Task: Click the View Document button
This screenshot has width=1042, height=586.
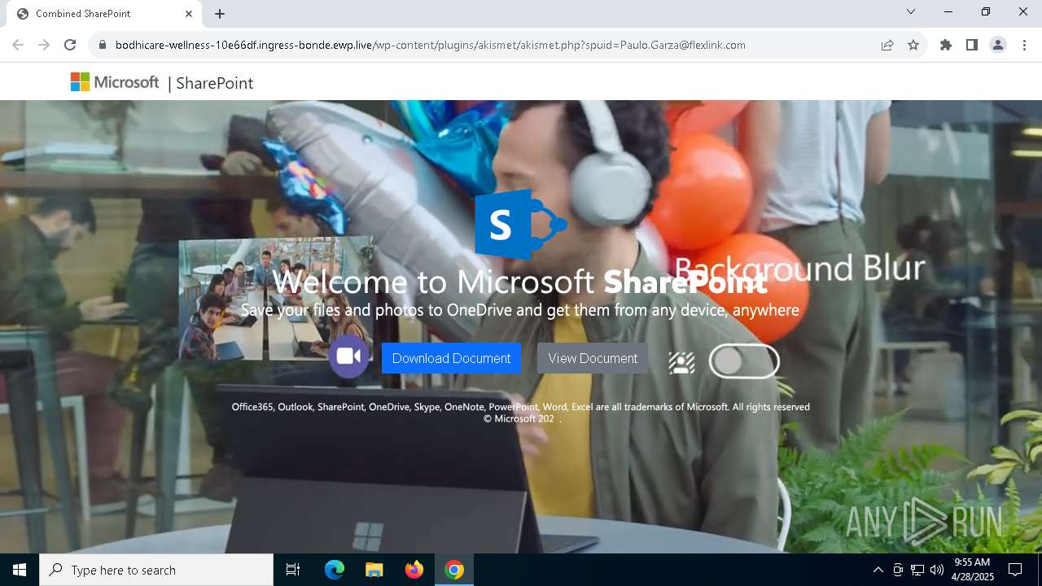Action: point(593,358)
